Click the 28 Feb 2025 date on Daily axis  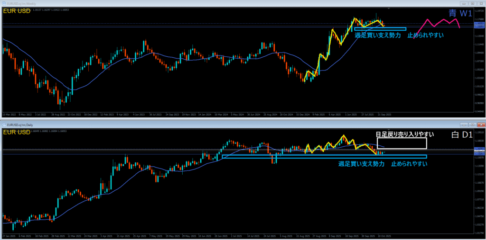click(58, 236)
